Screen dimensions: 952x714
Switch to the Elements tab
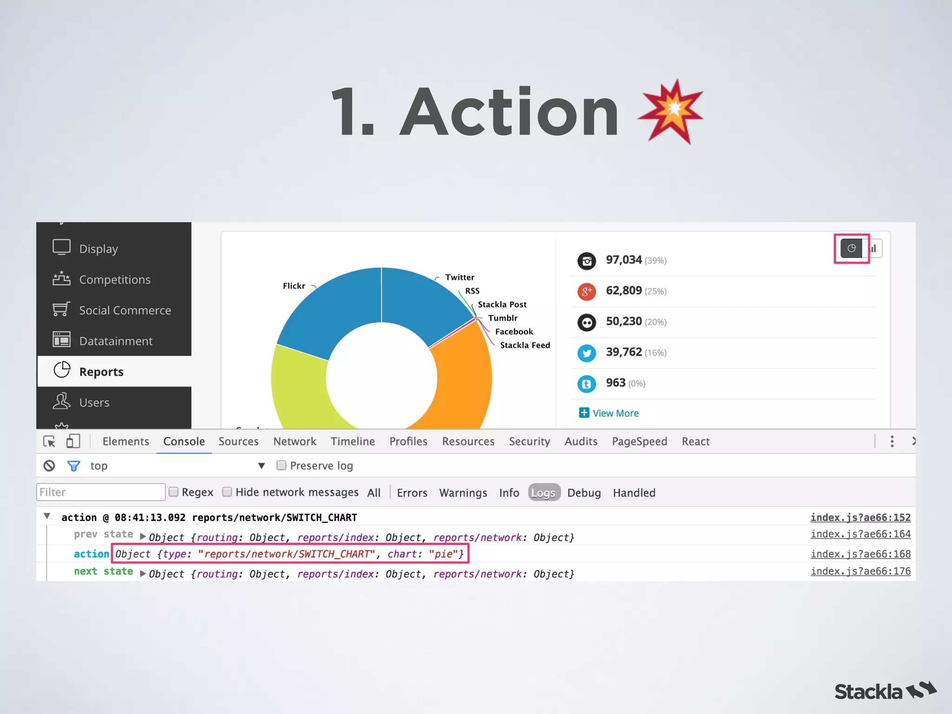(126, 441)
